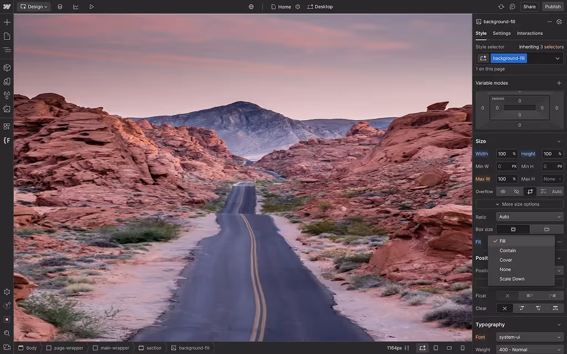The image size is (567, 354).
Task: Open the Add Elements panel
Action: [x=7, y=22]
